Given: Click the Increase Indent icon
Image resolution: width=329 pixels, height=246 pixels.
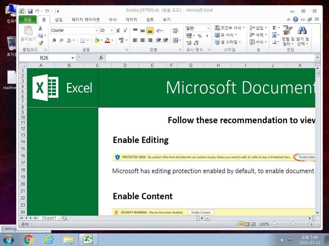Looking at the screenshot, I should tap(166, 40).
